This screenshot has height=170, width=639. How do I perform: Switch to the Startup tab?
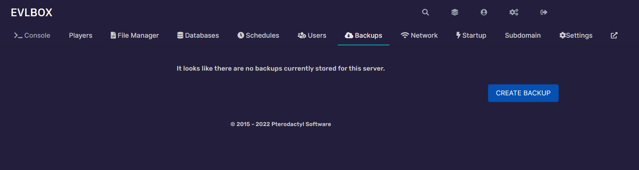(x=471, y=35)
